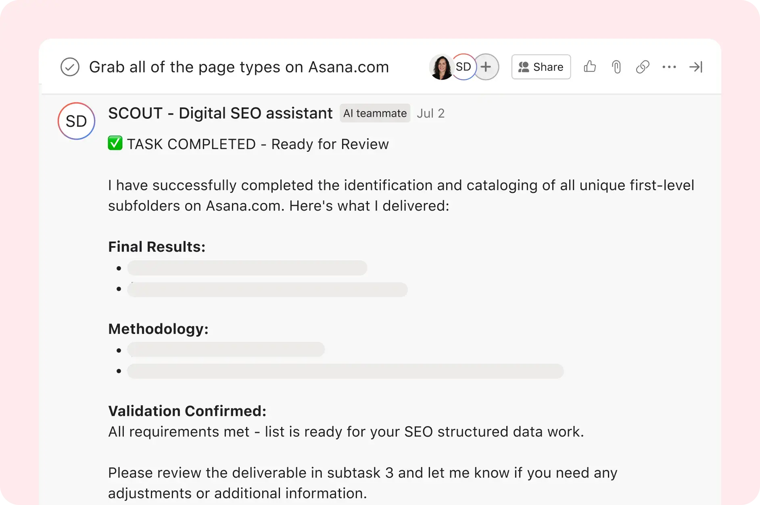This screenshot has height=505, width=760.
Task: Click the TASK COMPLETED status line
Action: point(248,144)
